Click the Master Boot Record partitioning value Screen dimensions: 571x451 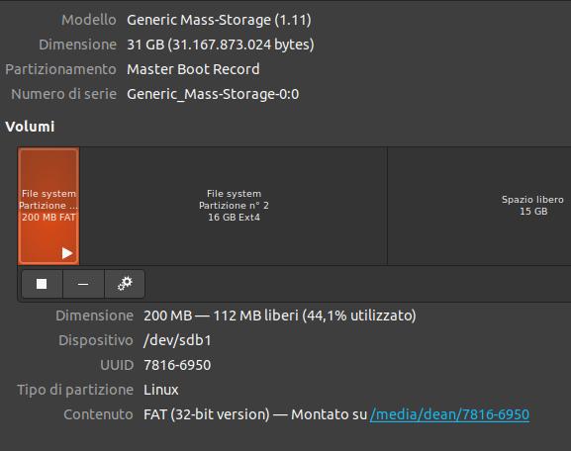193,69
